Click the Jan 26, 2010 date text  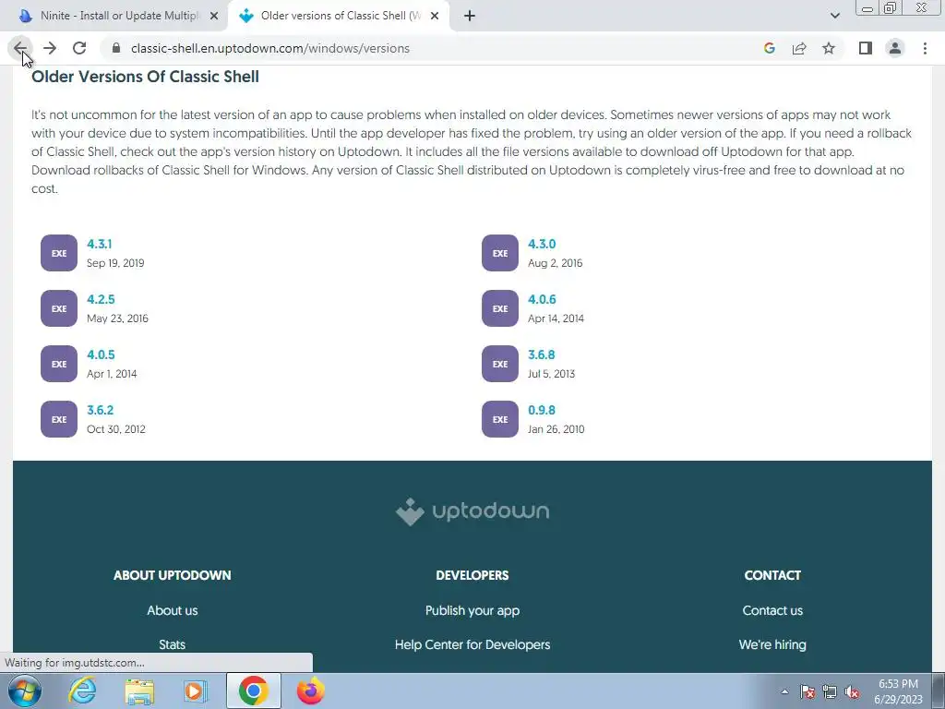pyautogui.click(x=556, y=429)
